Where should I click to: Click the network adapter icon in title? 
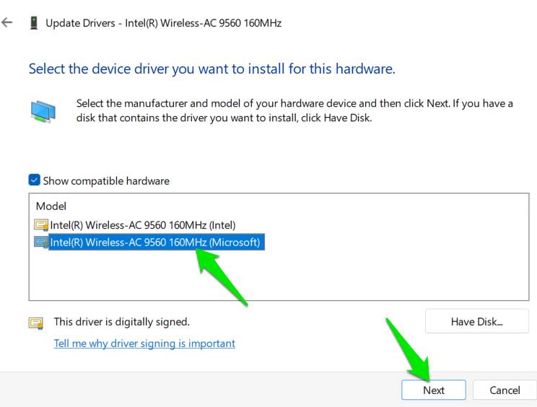click(x=33, y=23)
